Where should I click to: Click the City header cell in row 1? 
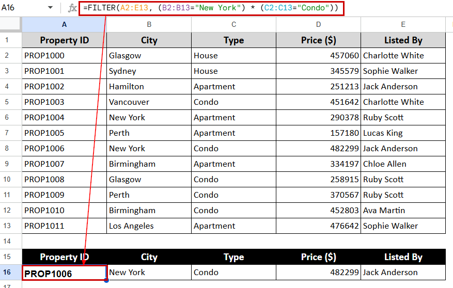pyautogui.click(x=149, y=40)
